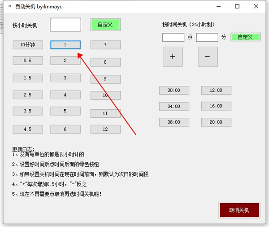Focus the 分 minute input field
Screen dimensions: 269x227
coord(207,37)
